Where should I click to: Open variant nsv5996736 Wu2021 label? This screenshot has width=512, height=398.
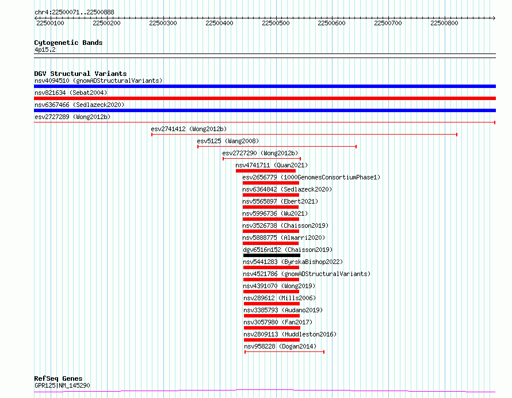point(275,213)
